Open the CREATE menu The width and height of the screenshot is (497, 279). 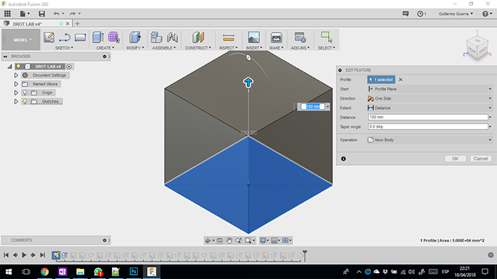coord(105,47)
